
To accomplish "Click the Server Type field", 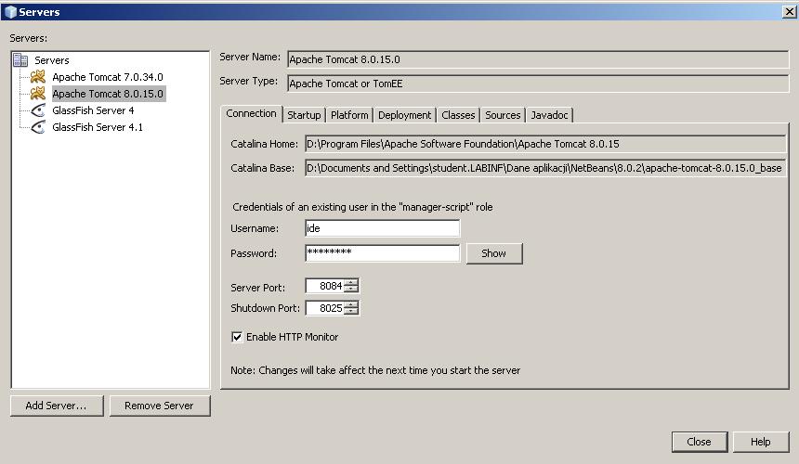I will click(x=538, y=84).
